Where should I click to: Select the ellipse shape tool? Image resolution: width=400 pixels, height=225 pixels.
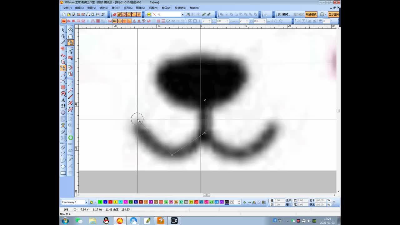coord(63,167)
